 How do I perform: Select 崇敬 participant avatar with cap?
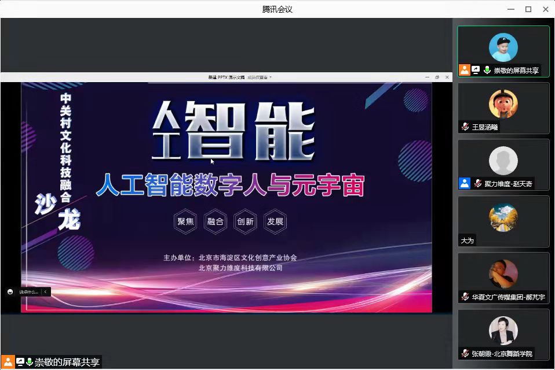pyautogui.click(x=503, y=47)
